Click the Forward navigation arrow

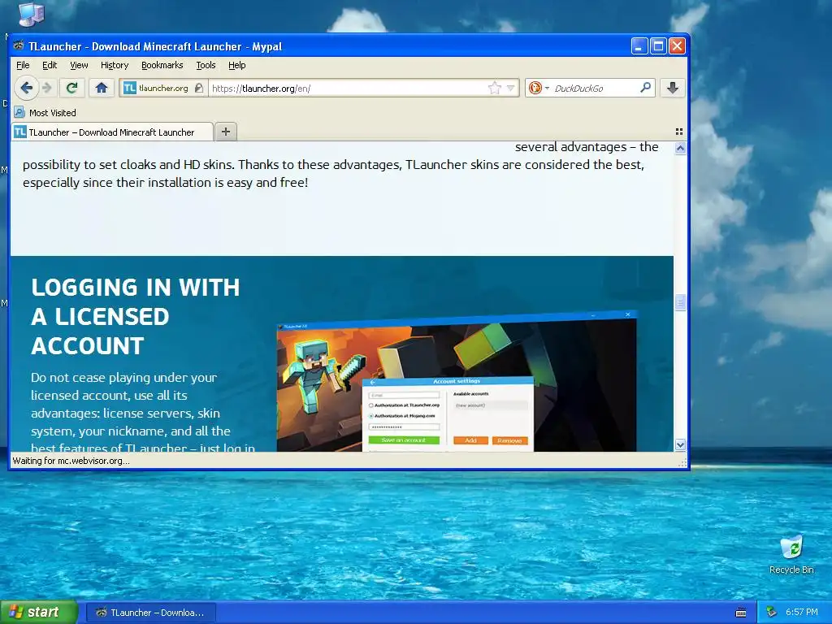[47, 88]
